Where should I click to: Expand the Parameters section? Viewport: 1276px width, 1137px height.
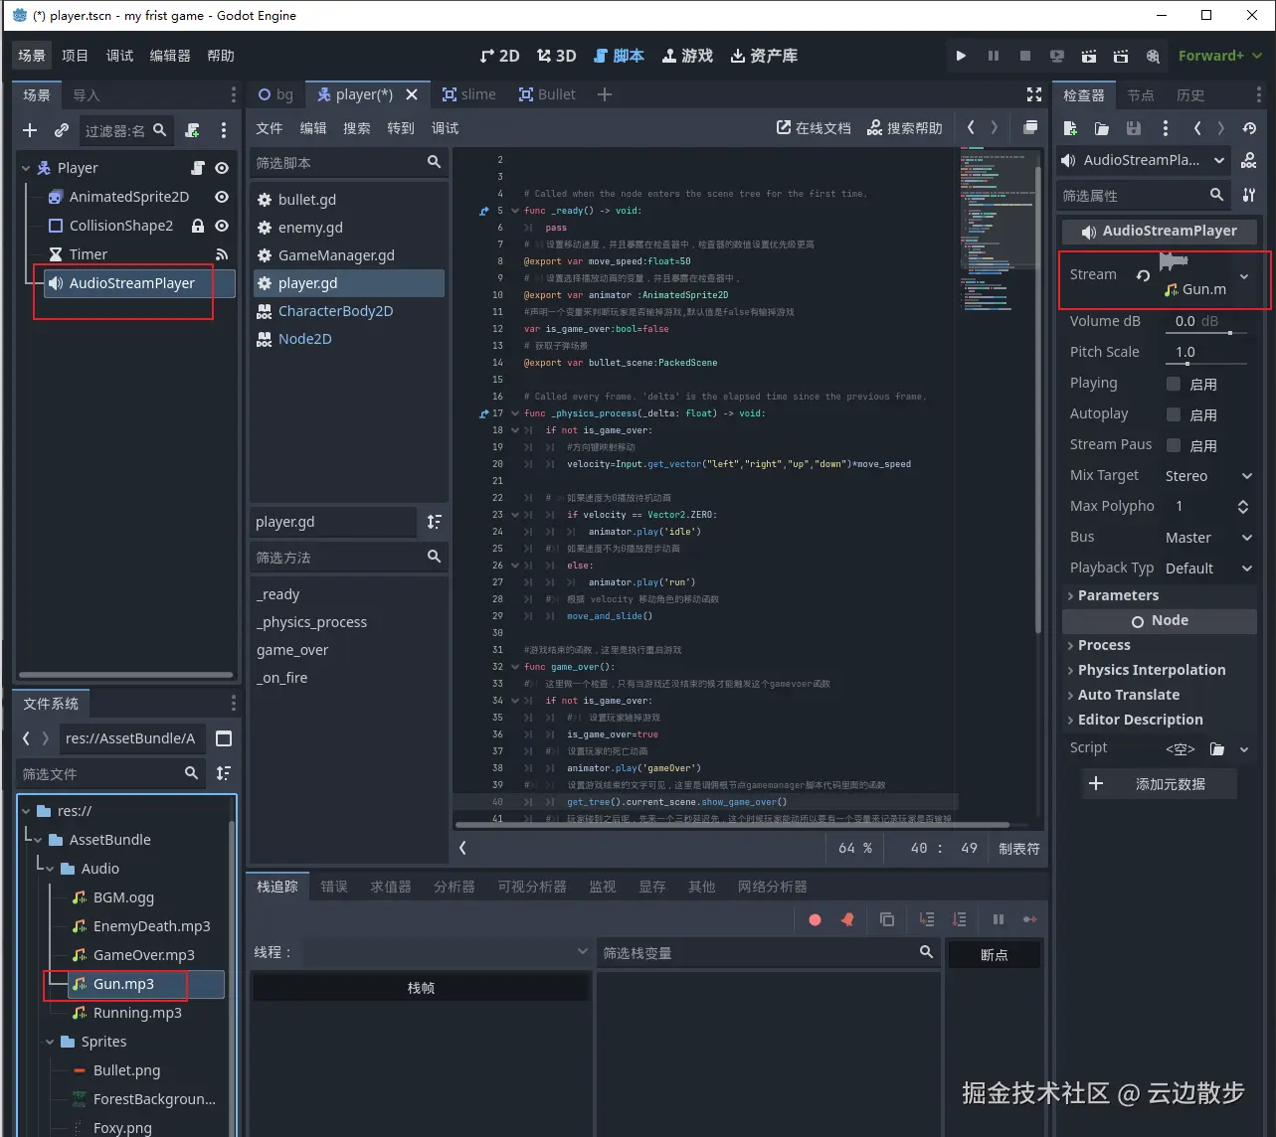(x=1160, y=595)
